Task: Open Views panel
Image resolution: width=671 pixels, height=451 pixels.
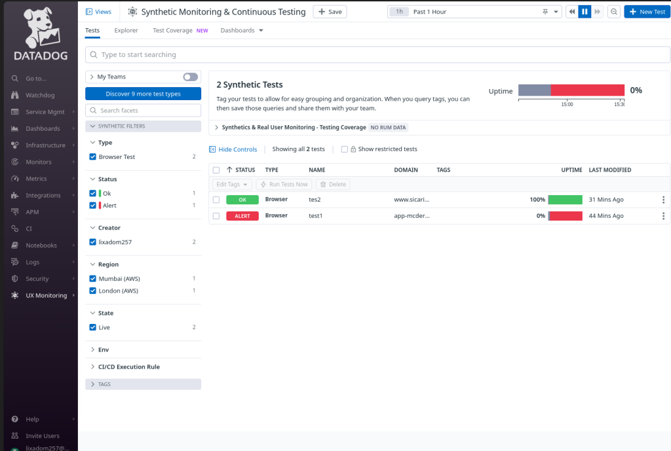Action: 99,12
